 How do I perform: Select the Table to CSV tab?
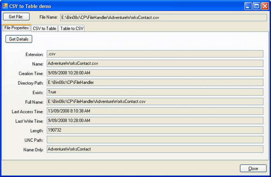coord(72,29)
